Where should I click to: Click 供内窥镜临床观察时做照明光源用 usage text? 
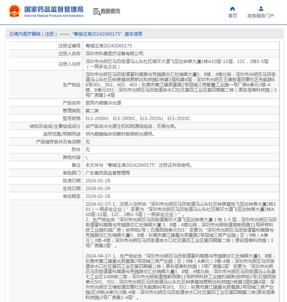(120, 134)
